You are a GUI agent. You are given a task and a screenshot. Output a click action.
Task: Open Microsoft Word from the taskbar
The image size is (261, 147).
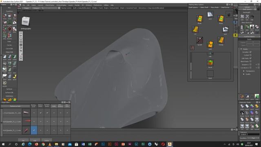point(83,144)
